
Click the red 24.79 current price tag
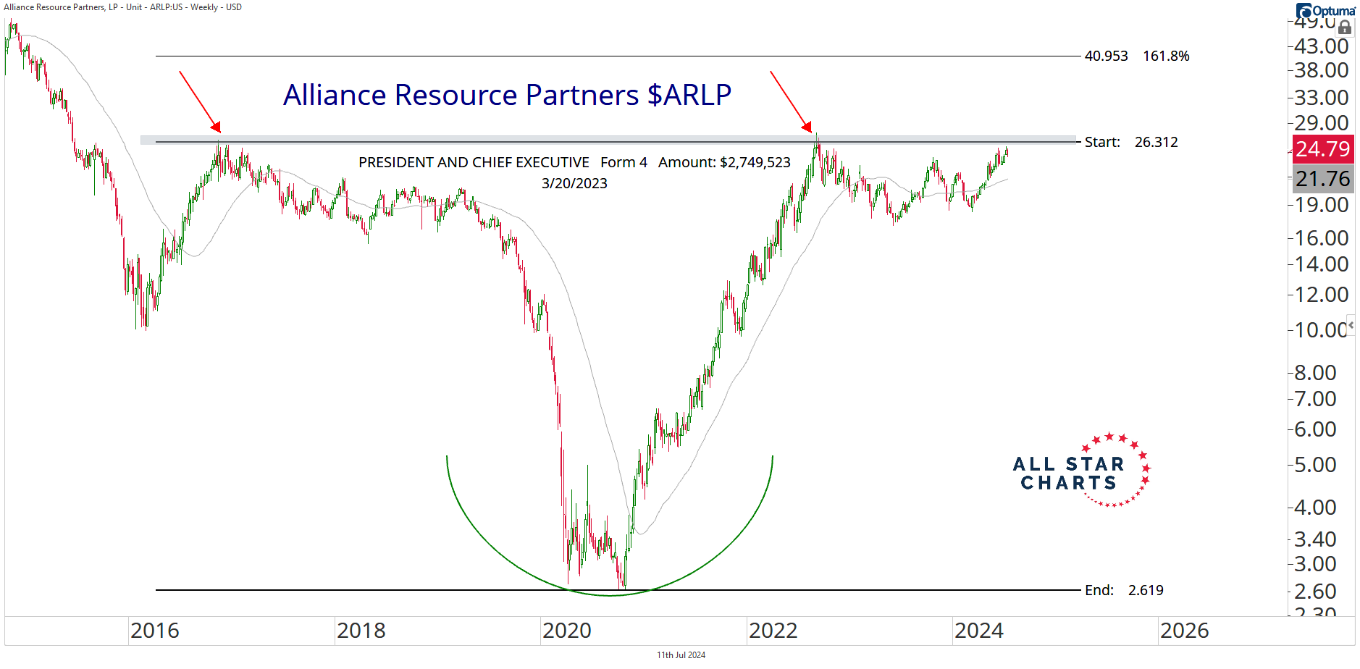(x=1322, y=149)
